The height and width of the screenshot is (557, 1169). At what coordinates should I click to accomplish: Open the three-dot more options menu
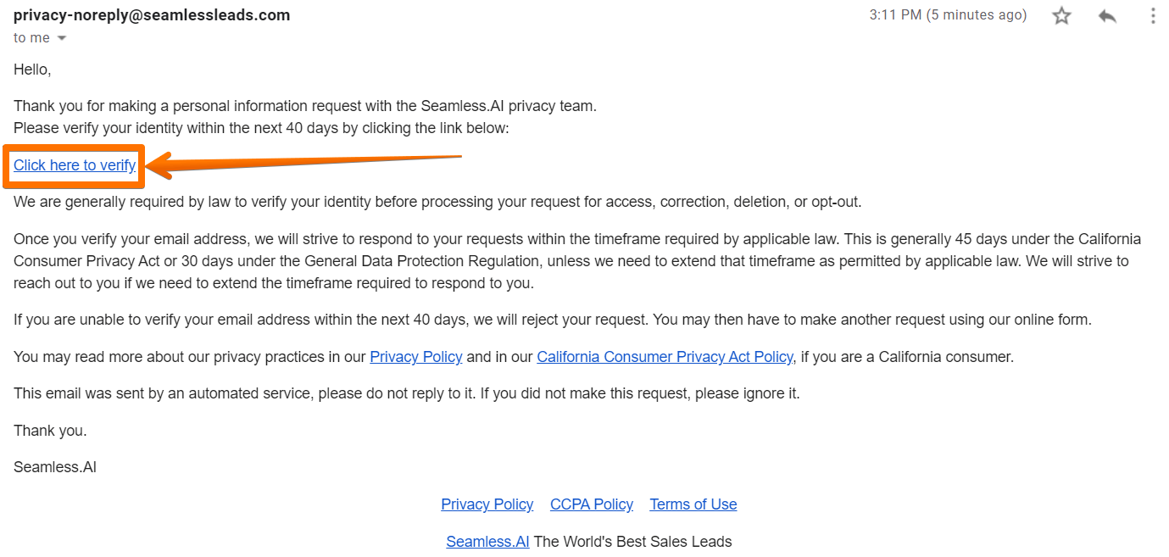pyautogui.click(x=1153, y=16)
